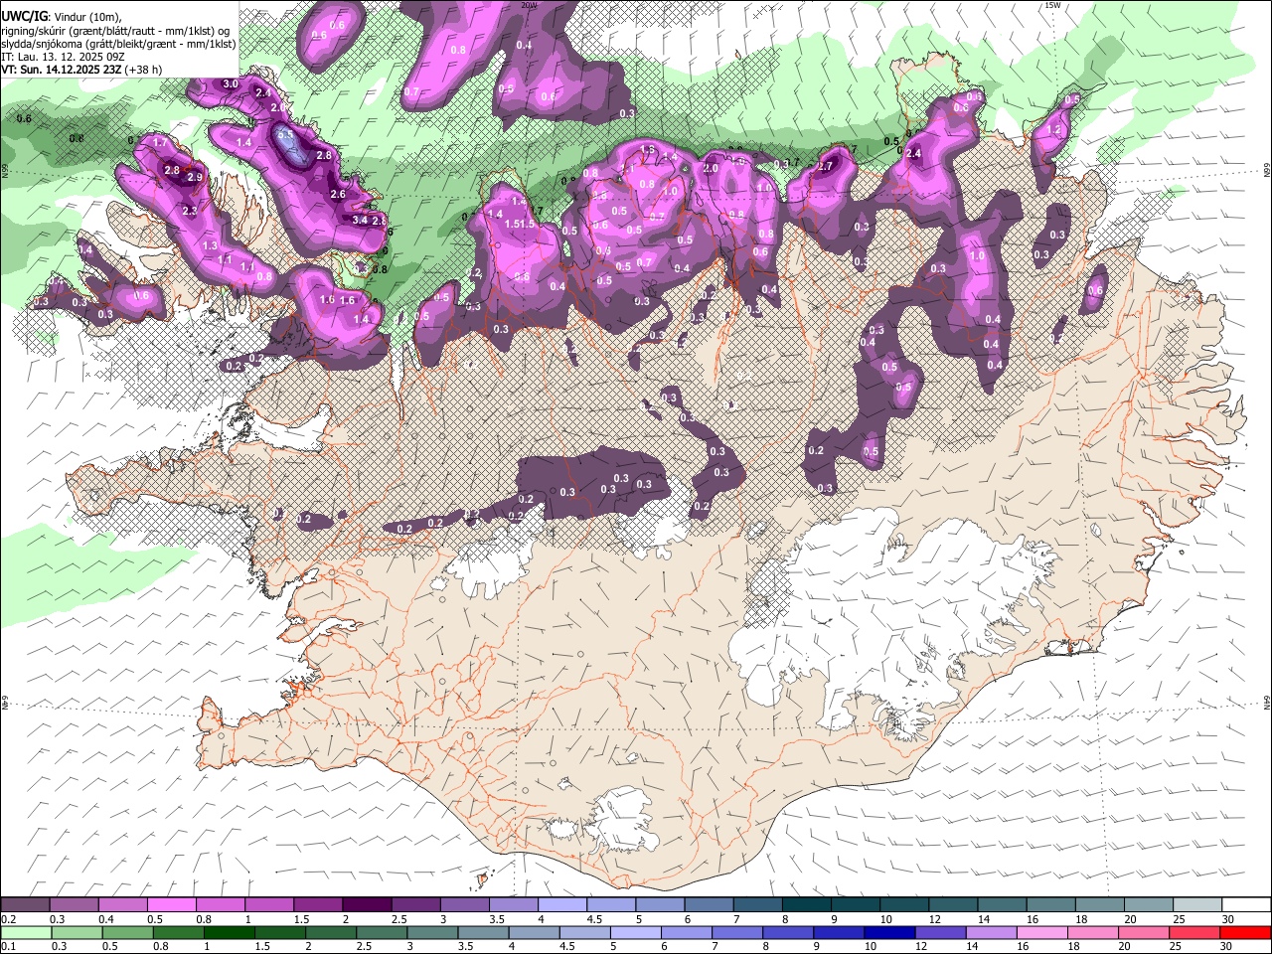Select the snow-scale swatch between 0.2 and 0.3
The image size is (1272, 954).
pyautogui.click(x=25, y=905)
